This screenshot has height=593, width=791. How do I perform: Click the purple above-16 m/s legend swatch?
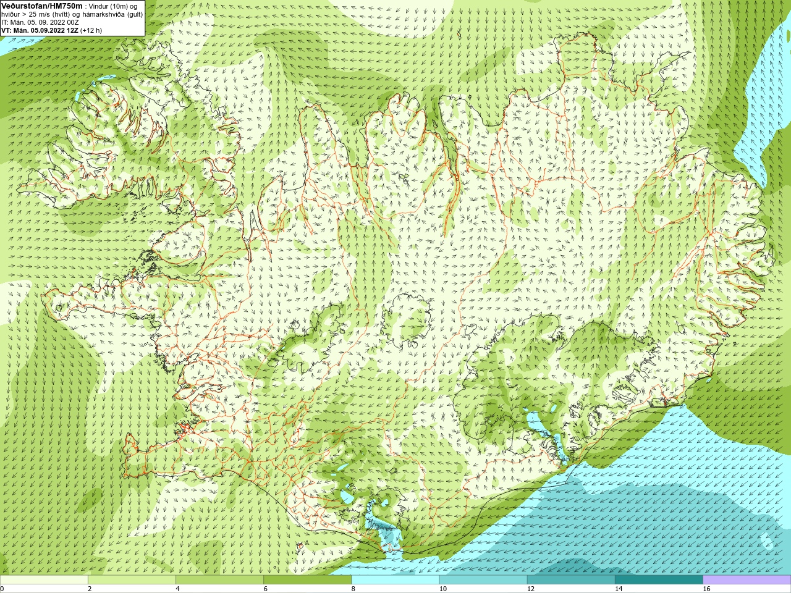[747, 580]
